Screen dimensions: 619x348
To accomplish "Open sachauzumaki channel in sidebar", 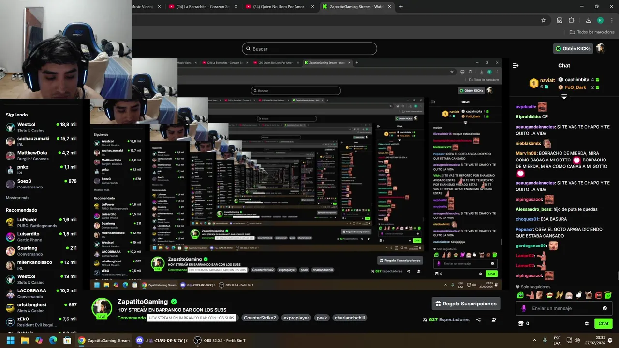I will click(41, 142).
